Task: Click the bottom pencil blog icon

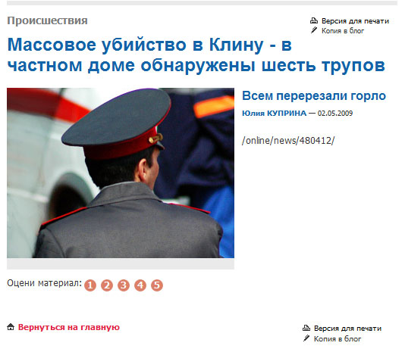Action: click(x=306, y=338)
